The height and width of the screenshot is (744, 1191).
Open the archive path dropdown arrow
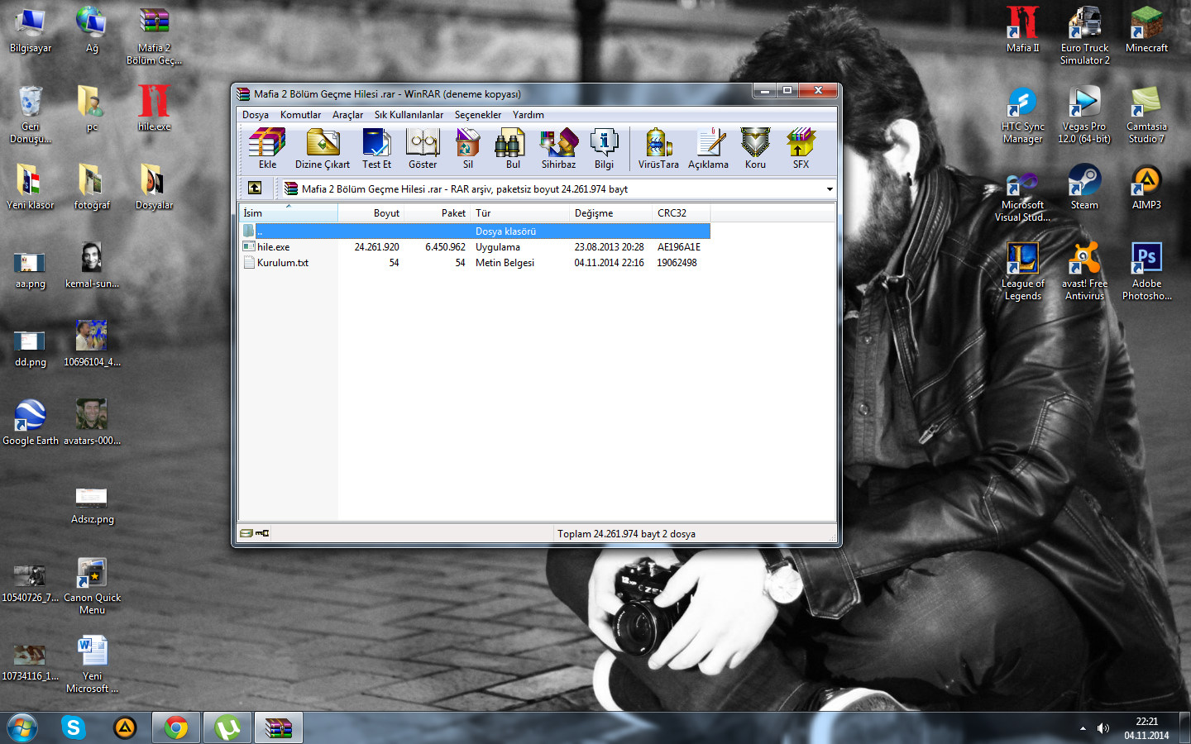click(x=830, y=189)
